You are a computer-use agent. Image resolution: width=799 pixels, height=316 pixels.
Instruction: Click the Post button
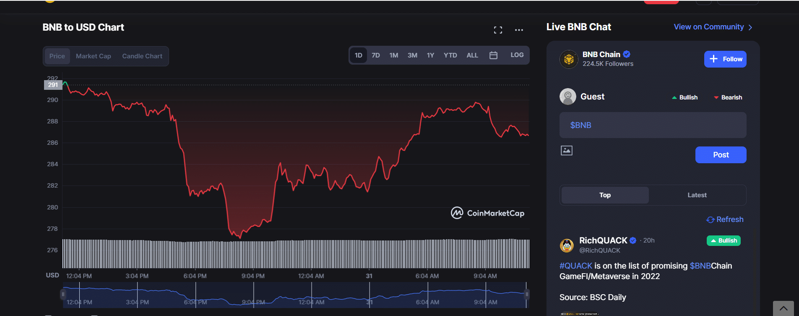721,155
